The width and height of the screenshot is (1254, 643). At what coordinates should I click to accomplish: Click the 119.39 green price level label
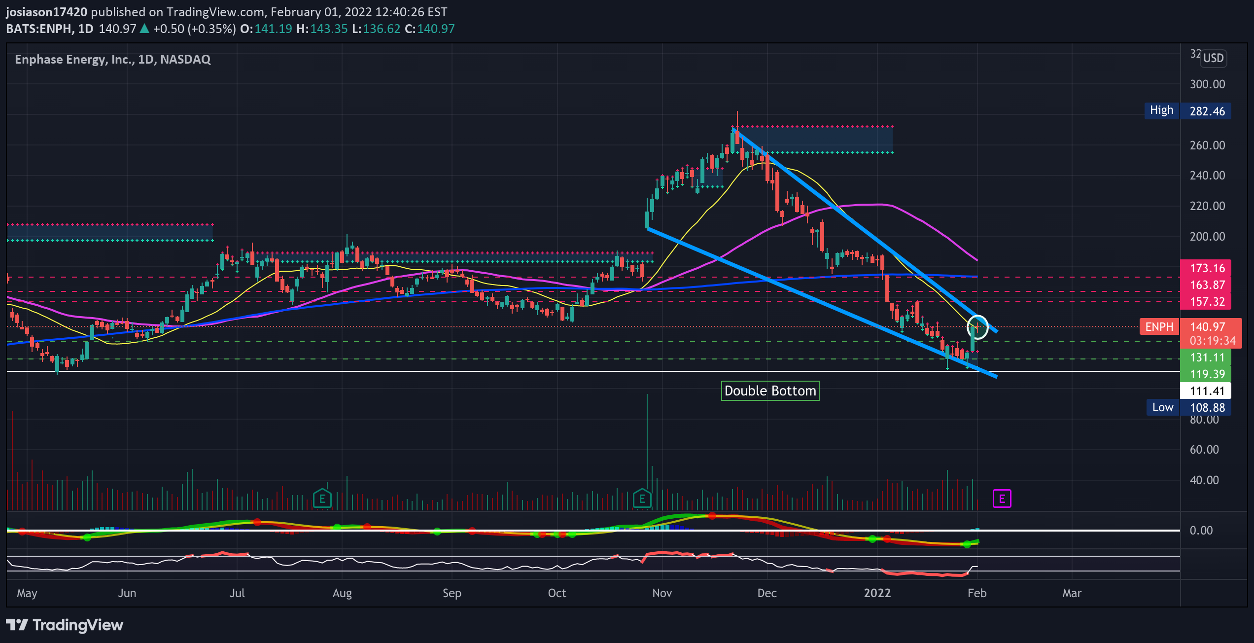tap(1206, 374)
